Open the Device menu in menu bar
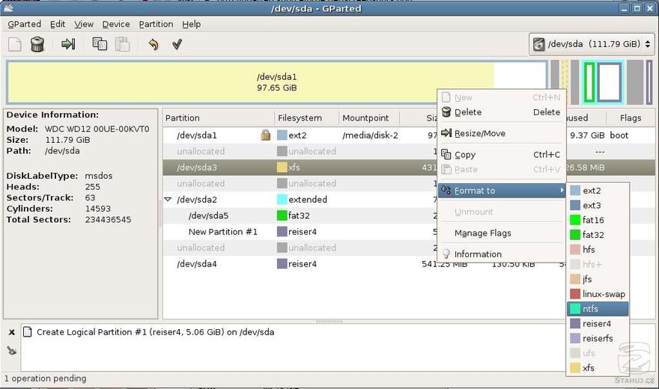Screen dimensions: 659x389 point(116,24)
